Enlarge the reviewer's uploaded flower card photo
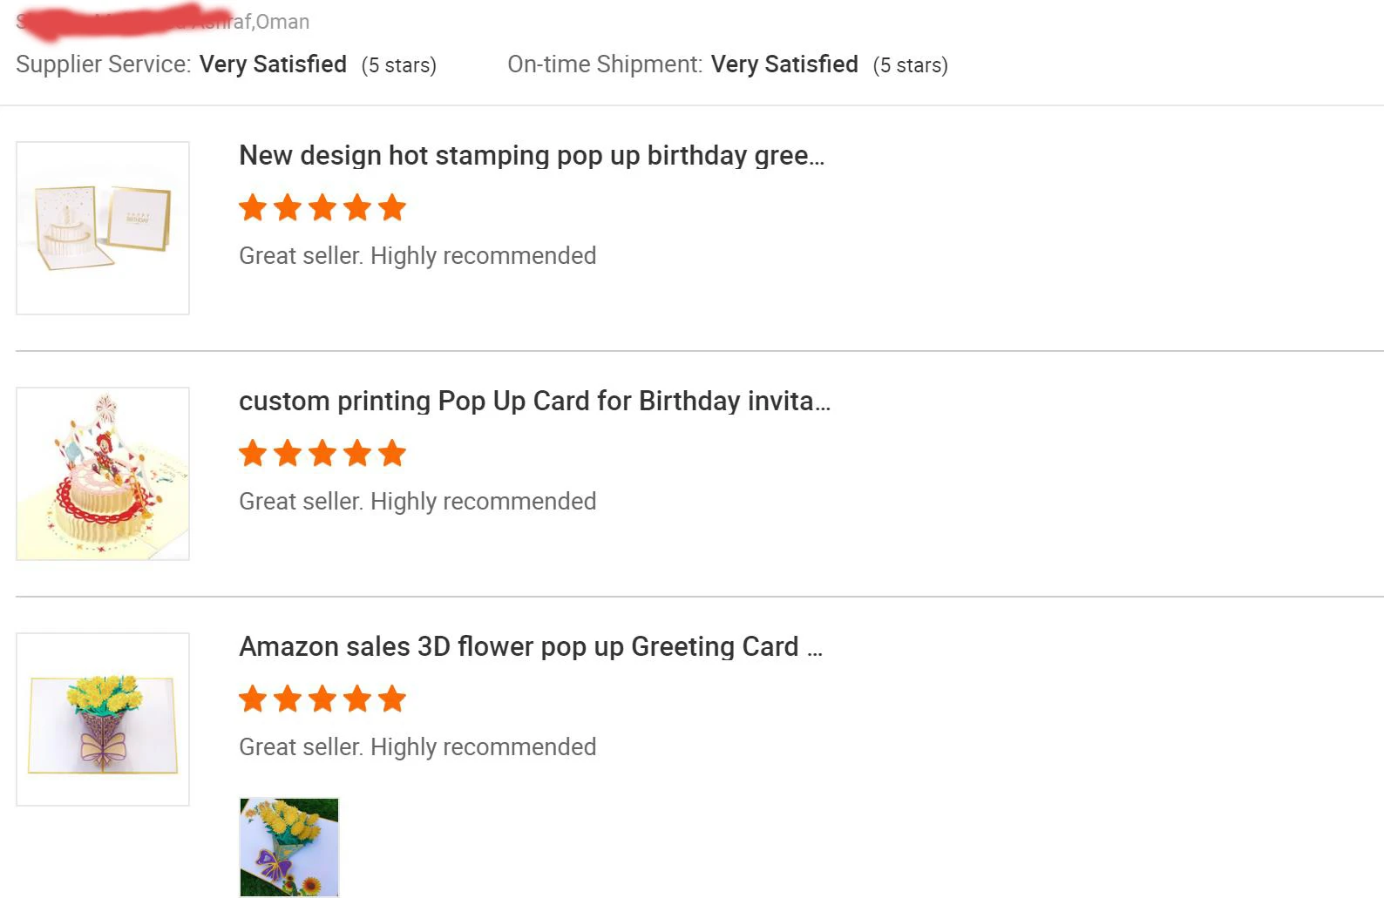Image resolution: width=1384 pixels, height=898 pixels. (289, 847)
